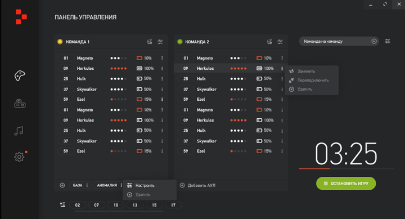Open the router devices sidebar icon
Viewport: 405px width, 219px height.
(20, 104)
